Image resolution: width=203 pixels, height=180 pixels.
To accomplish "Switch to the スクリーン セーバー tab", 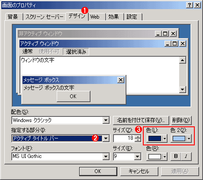I will pos(45,17).
